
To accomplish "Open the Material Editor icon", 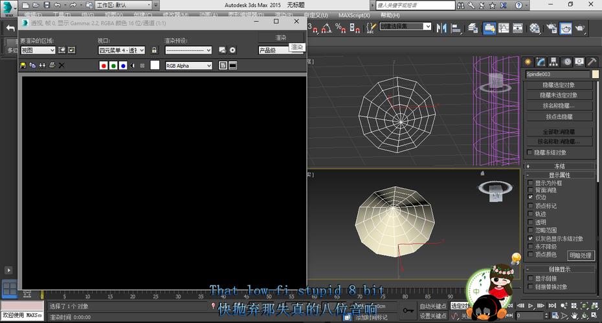I will tap(535, 28).
